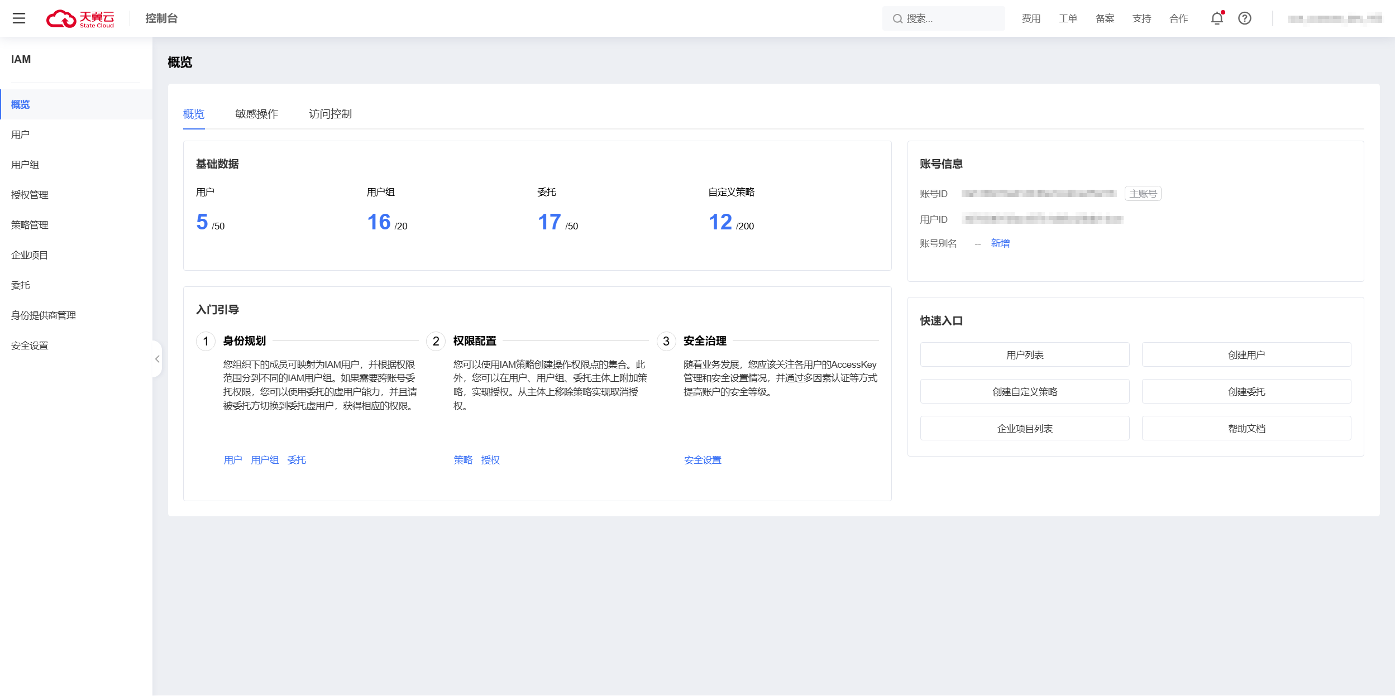Open the hamburger navigation menu
Viewport: 1395px width, 696px height.
coord(19,18)
